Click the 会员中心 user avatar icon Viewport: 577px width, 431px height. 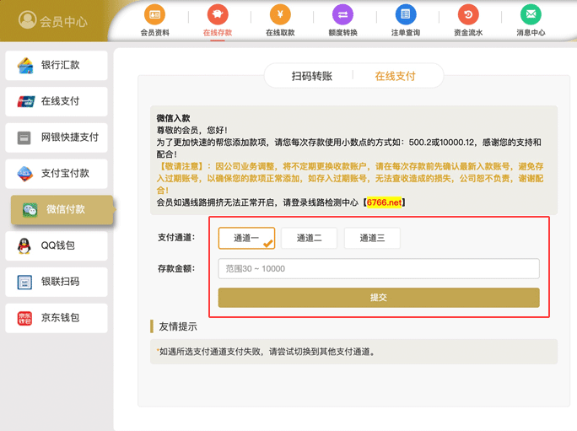[27, 20]
